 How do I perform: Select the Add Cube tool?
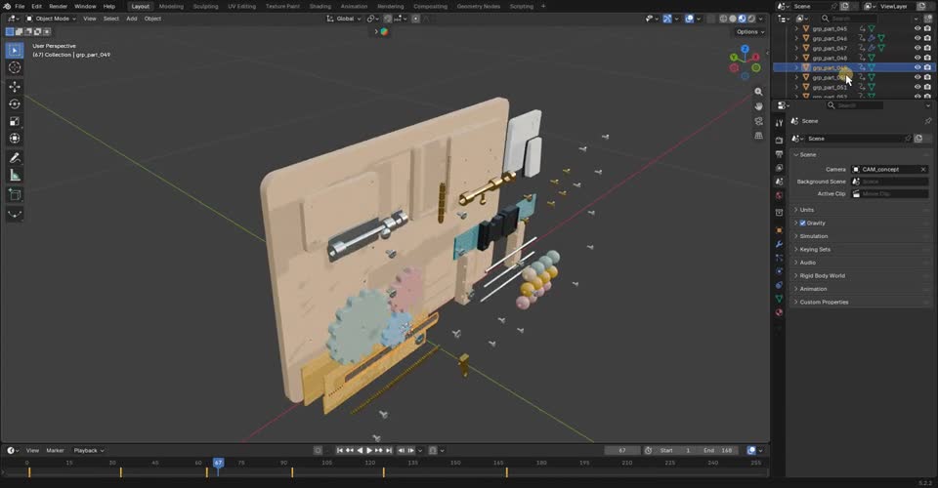tap(15, 194)
